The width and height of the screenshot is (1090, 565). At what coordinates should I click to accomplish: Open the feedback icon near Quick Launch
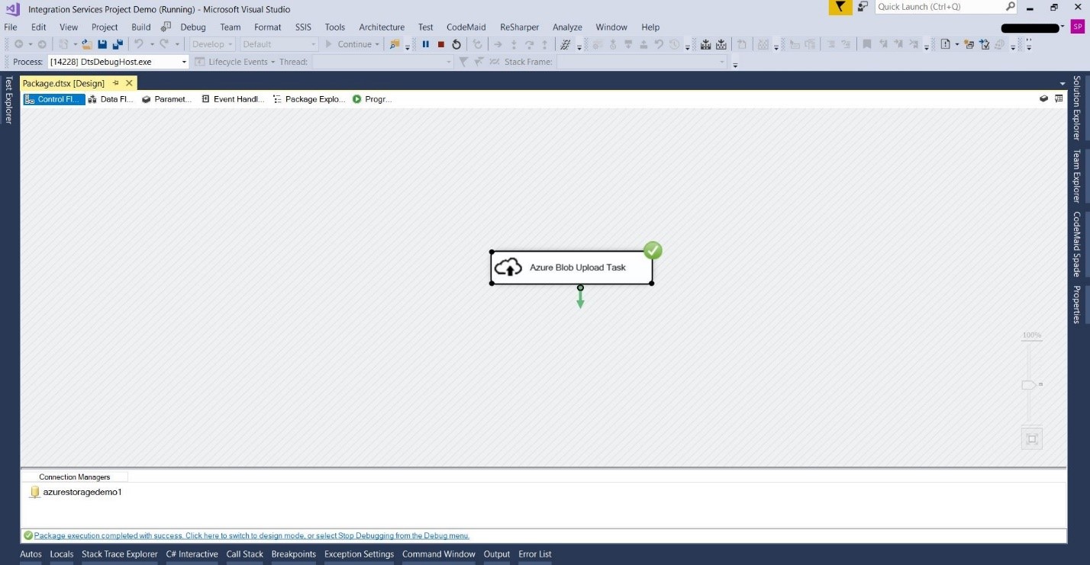[863, 7]
